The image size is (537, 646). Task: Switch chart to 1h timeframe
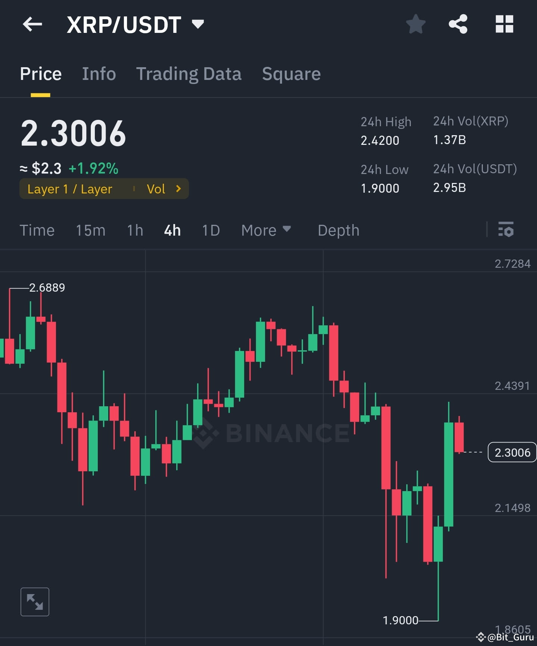(134, 230)
